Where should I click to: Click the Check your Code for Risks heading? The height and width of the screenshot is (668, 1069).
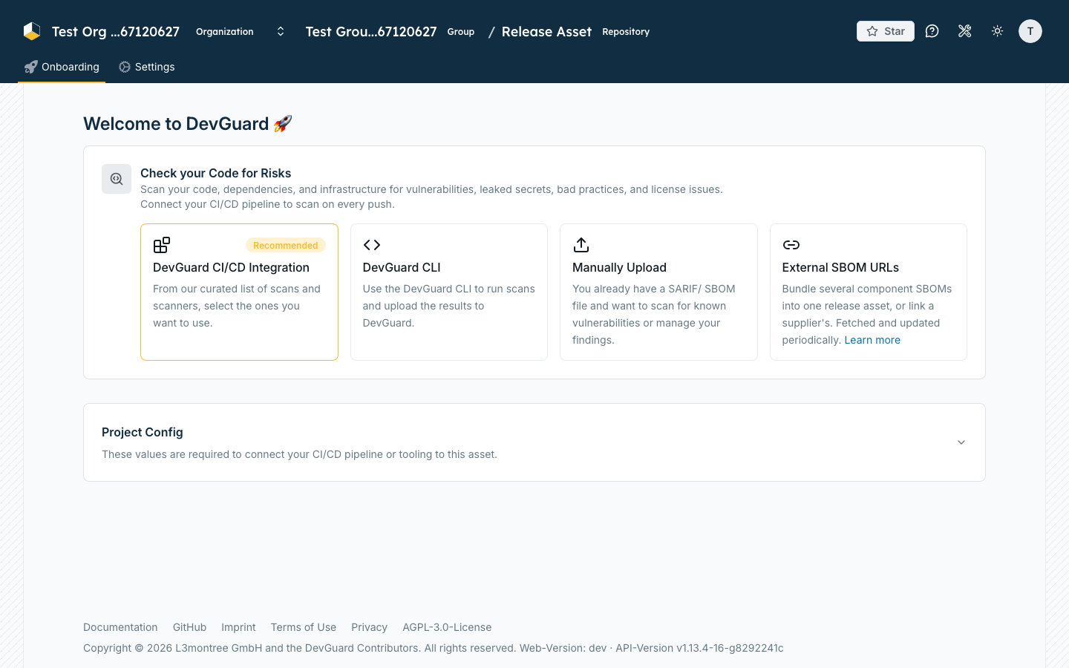(x=216, y=173)
